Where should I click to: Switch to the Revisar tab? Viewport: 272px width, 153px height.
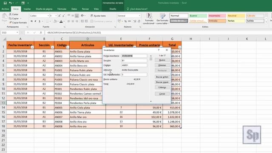click(85, 9)
